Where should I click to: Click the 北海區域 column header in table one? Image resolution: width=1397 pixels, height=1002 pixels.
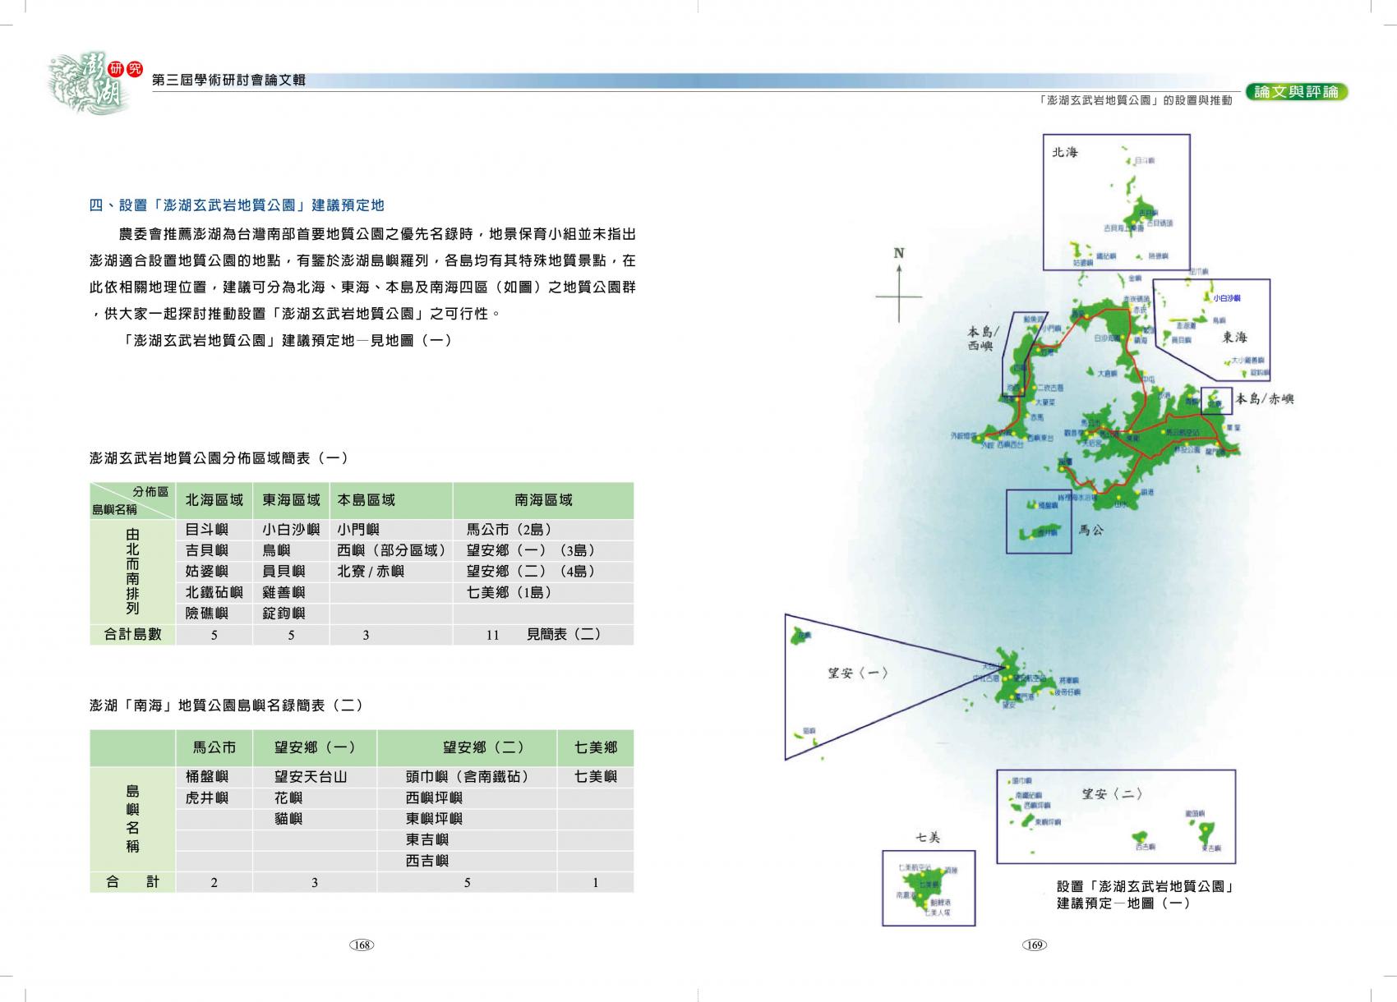click(x=214, y=500)
